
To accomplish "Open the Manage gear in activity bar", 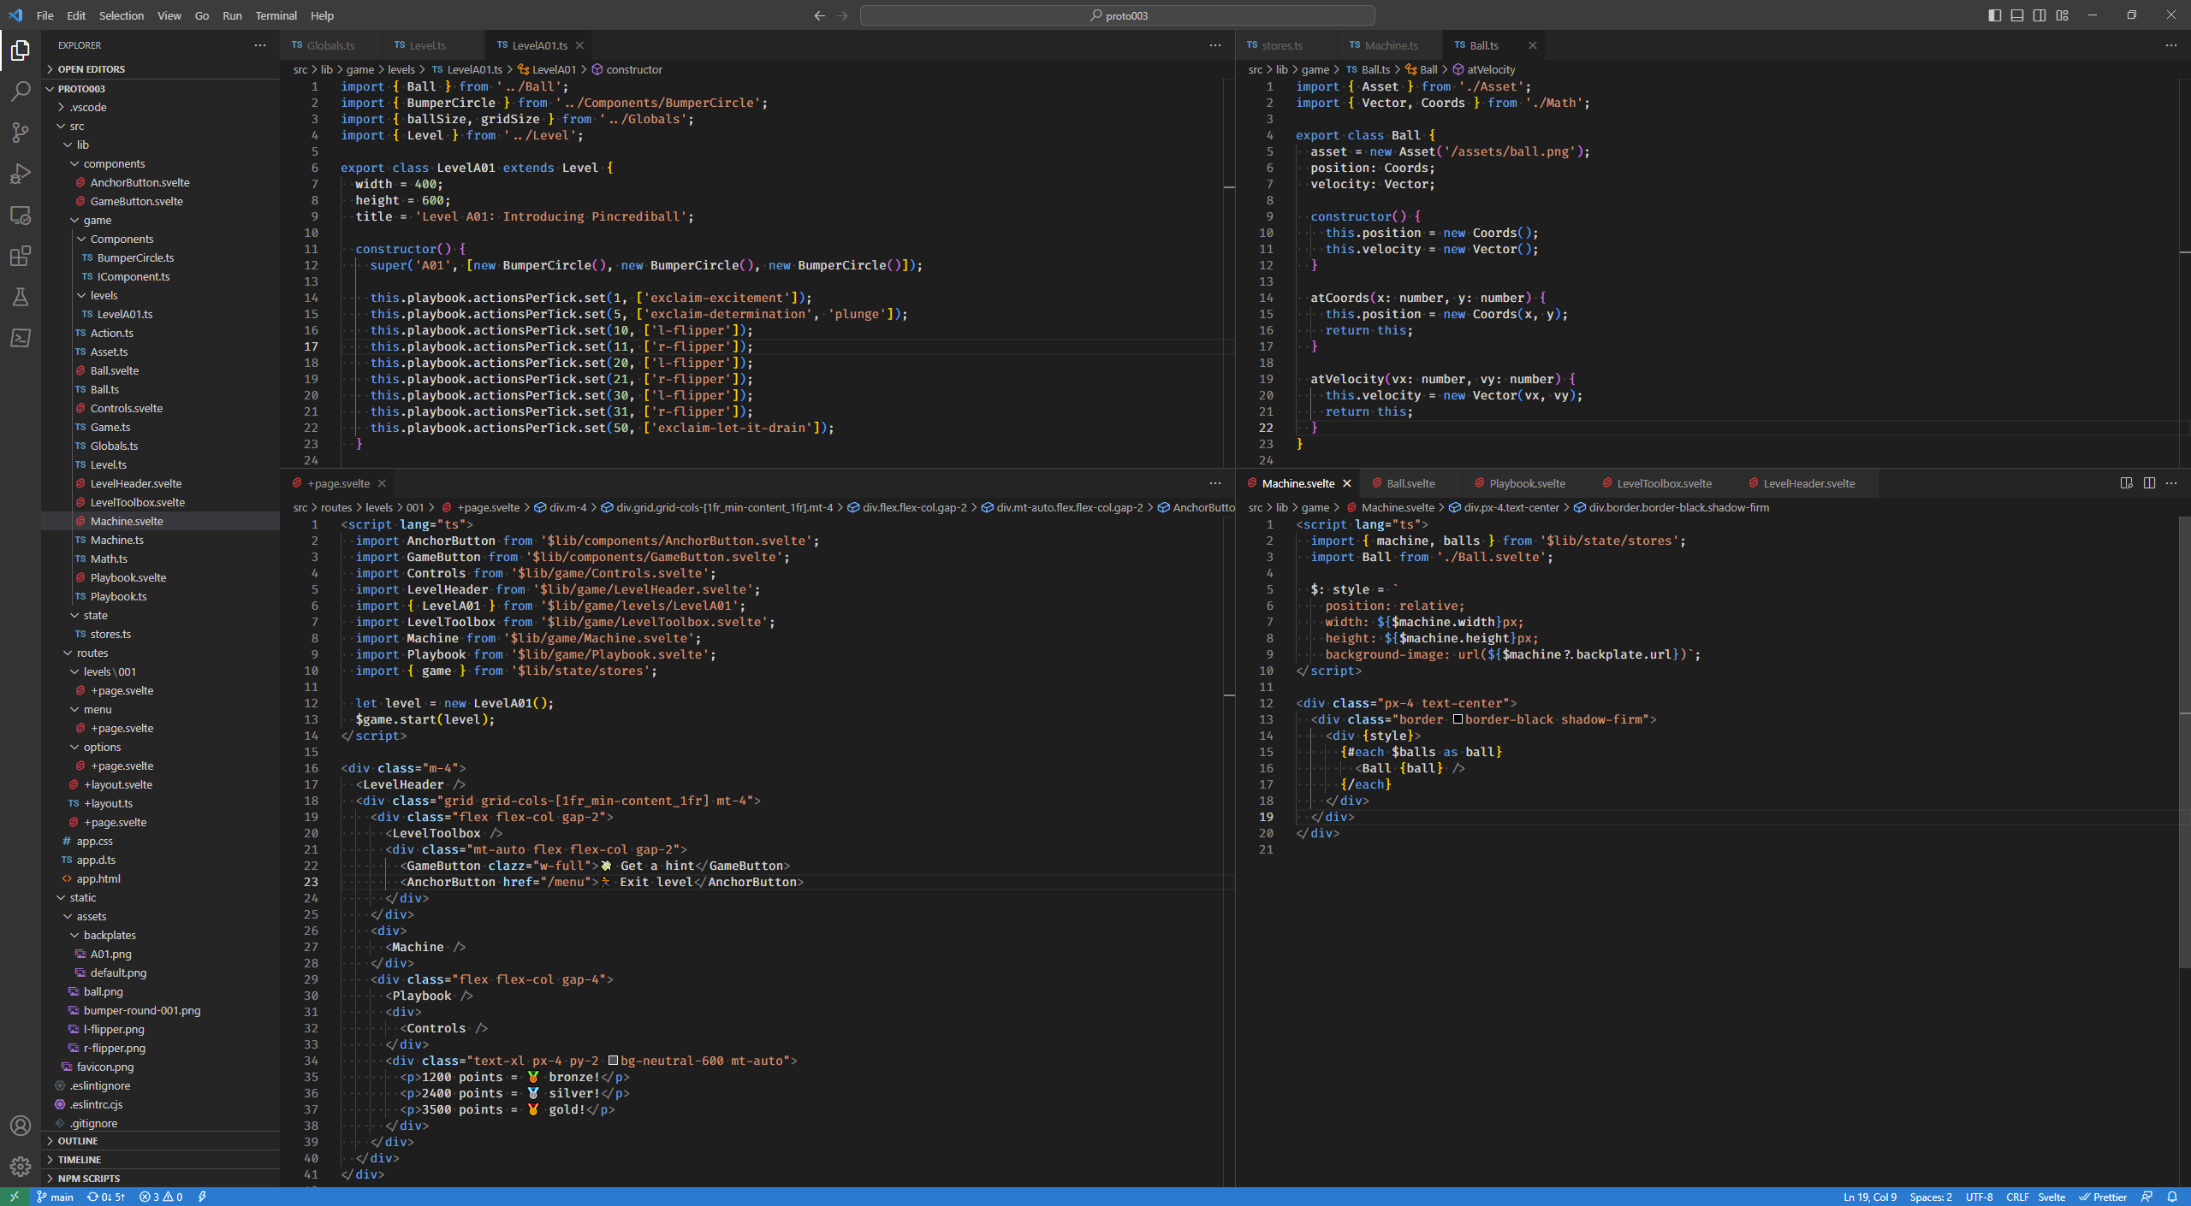I will (21, 1166).
